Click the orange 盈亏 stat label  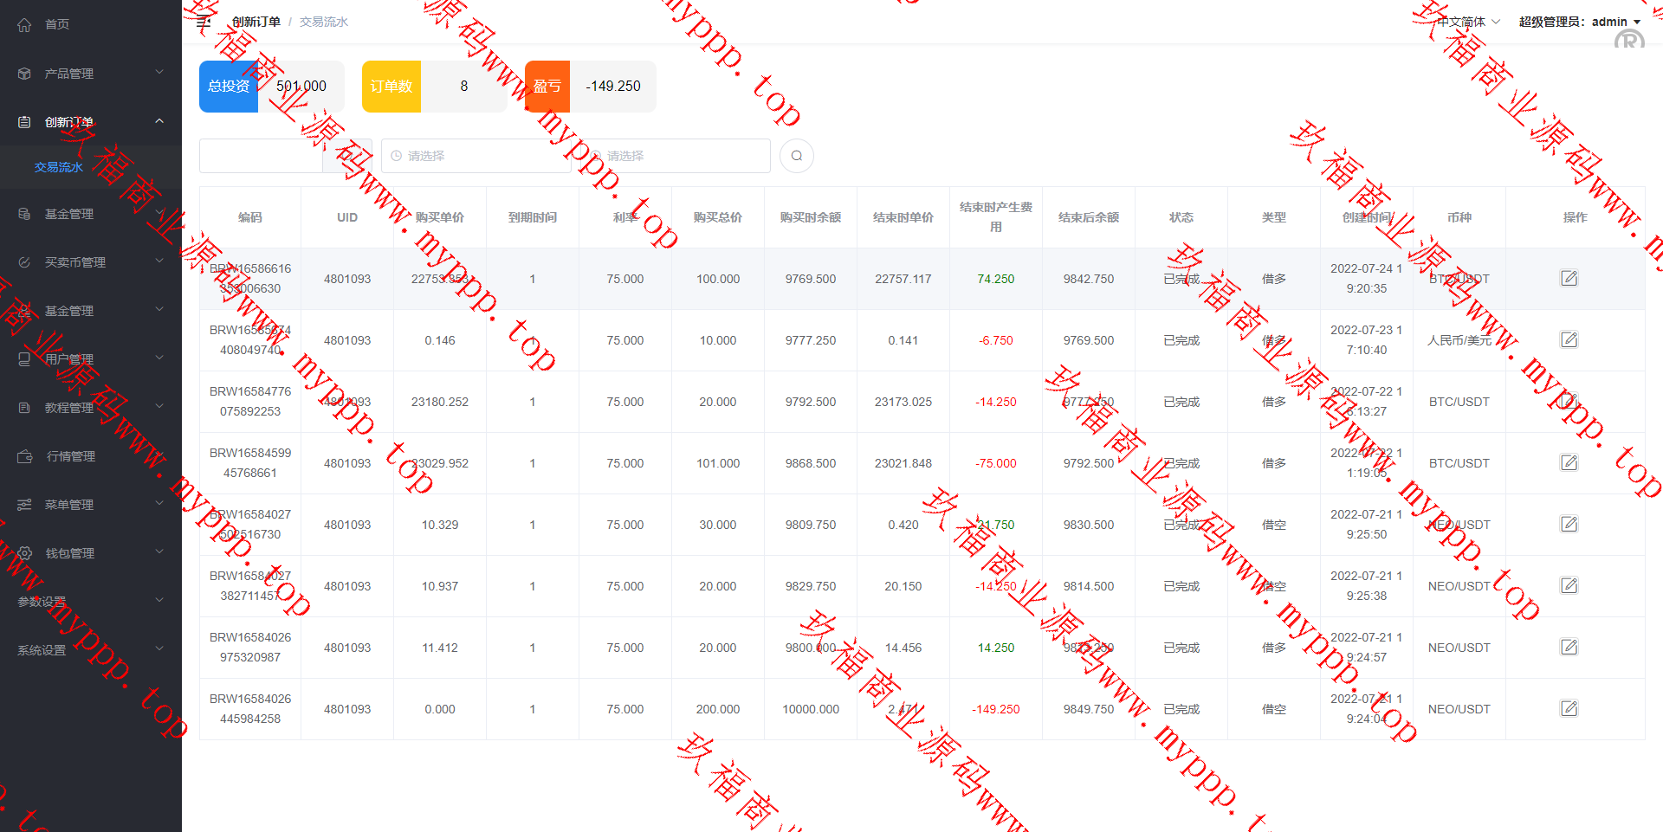click(x=547, y=87)
